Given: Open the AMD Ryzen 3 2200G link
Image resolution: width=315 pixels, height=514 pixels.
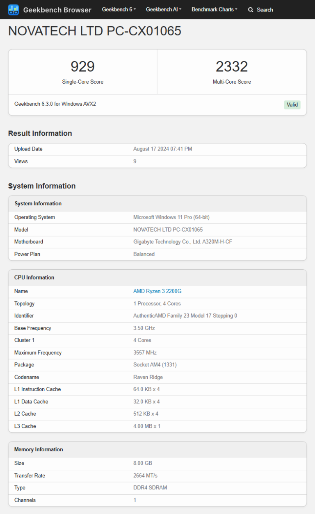Looking at the screenshot, I should [x=157, y=291].
